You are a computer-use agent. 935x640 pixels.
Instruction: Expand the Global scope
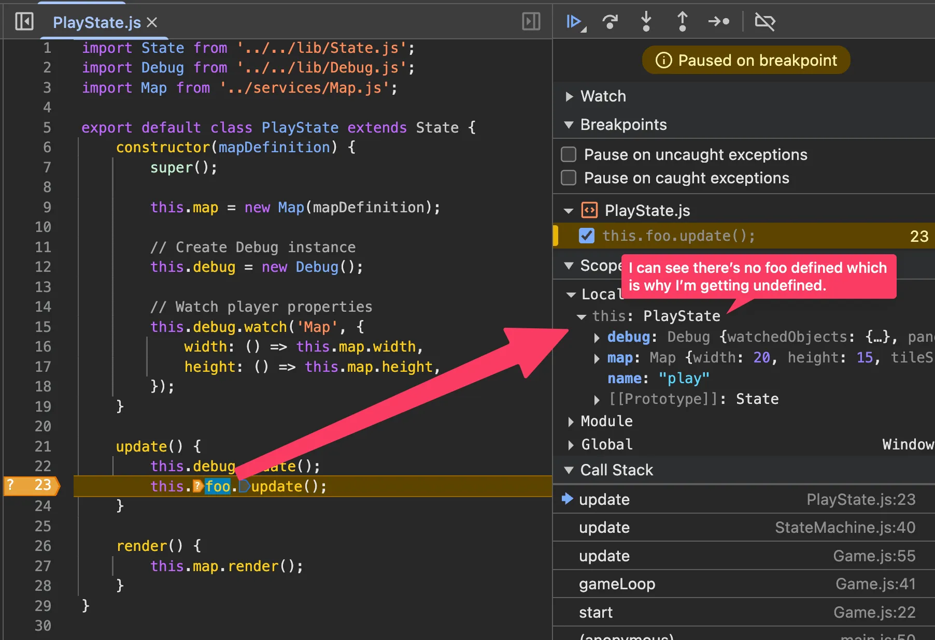coord(571,445)
